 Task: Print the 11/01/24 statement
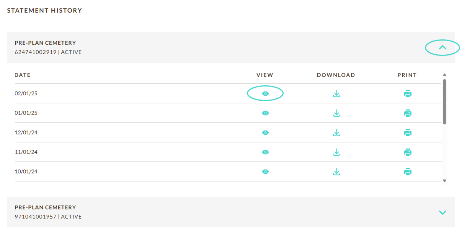point(408,152)
